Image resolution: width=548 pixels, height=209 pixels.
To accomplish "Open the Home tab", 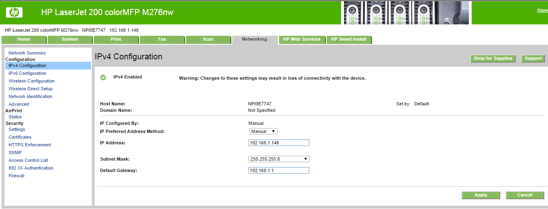I will pyautogui.click(x=24, y=39).
